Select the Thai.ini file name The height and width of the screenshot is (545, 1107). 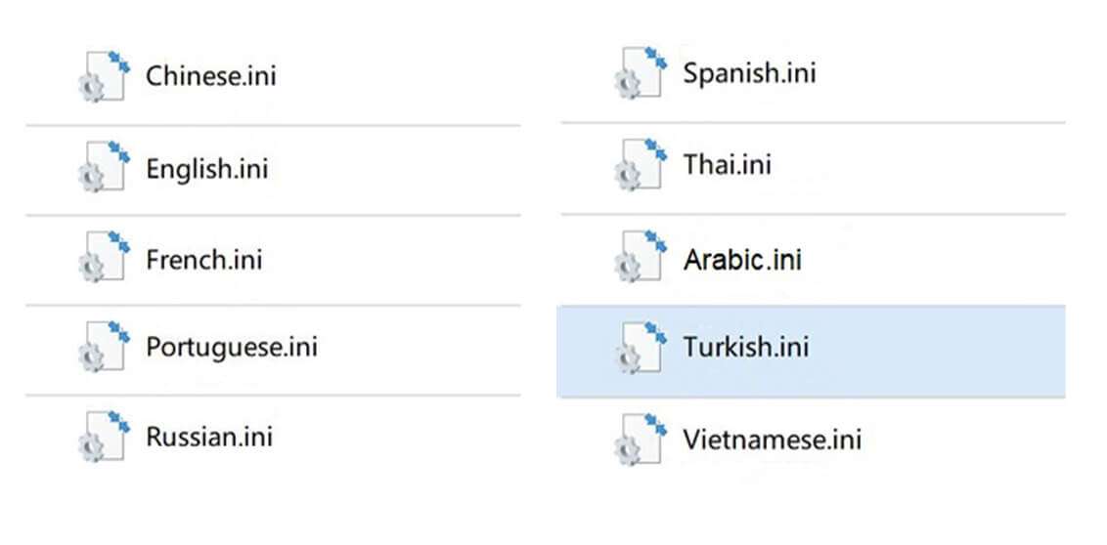pos(727,164)
